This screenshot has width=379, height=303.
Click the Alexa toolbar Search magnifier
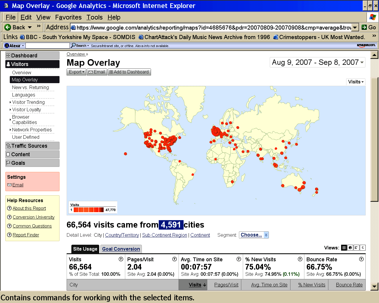73,46
